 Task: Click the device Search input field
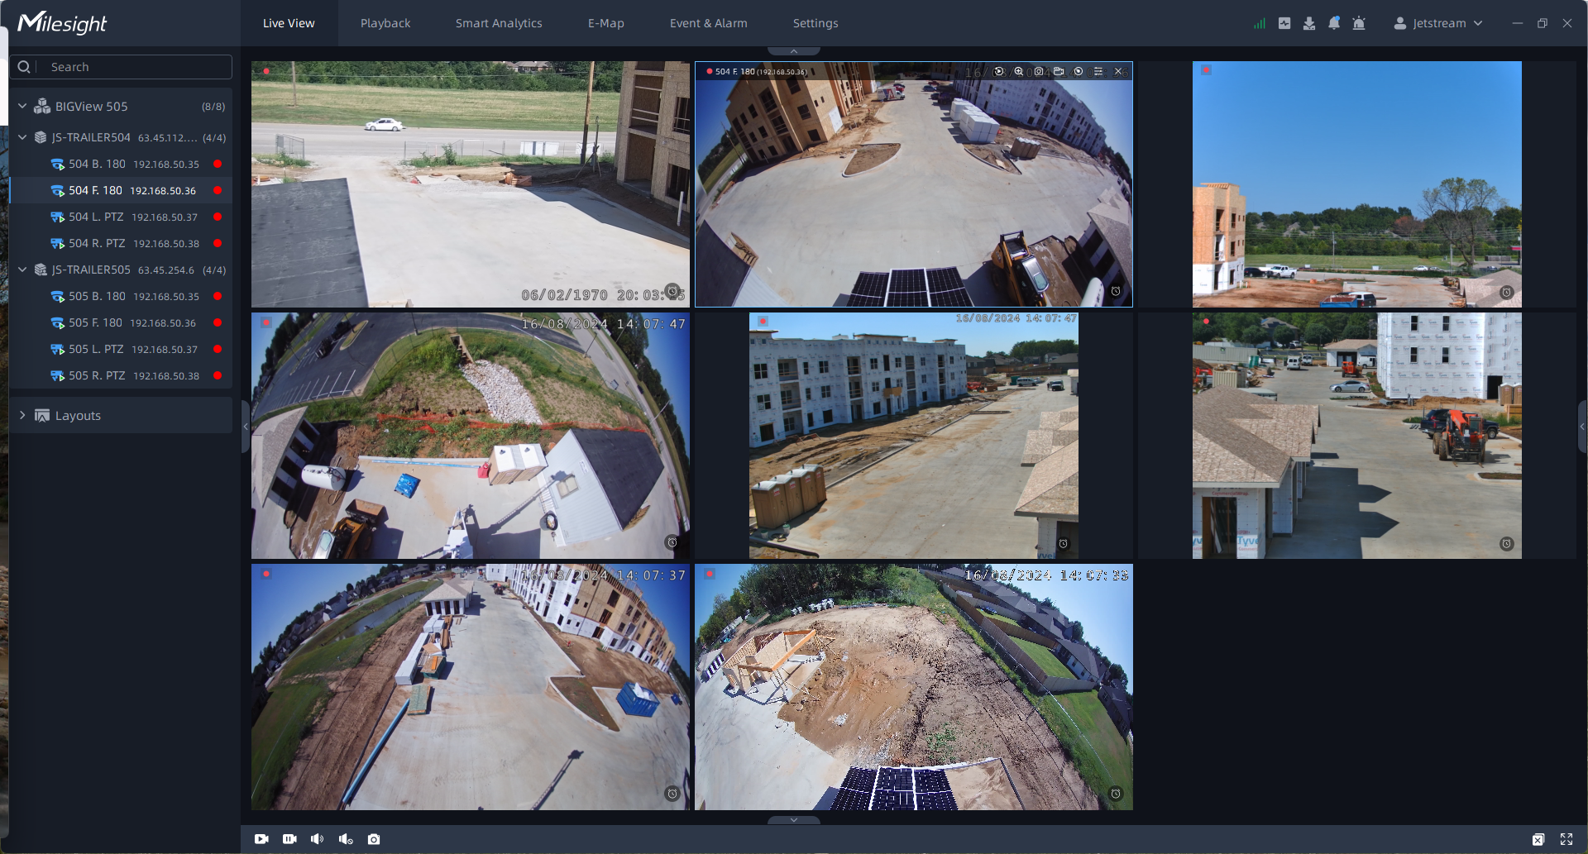pyautogui.click(x=132, y=67)
